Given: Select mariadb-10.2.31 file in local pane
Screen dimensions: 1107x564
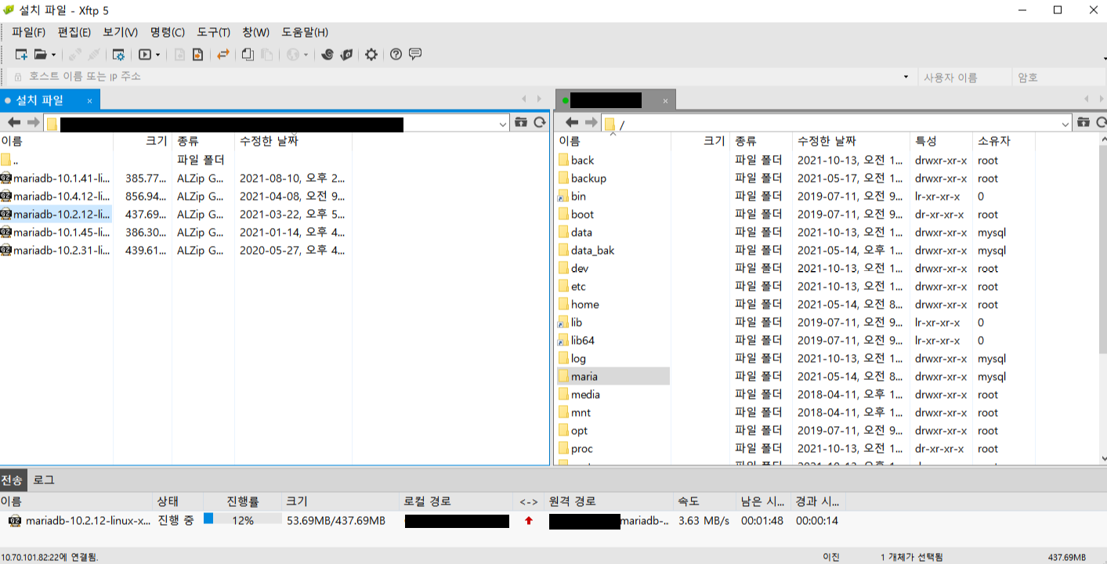Looking at the screenshot, I should (56, 250).
